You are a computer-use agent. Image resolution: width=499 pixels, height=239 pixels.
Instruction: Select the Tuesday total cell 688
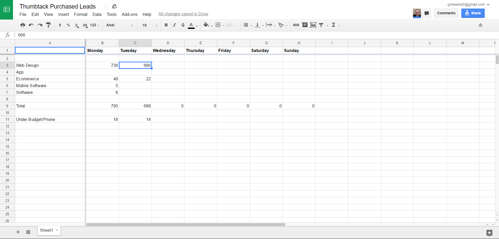click(x=135, y=106)
